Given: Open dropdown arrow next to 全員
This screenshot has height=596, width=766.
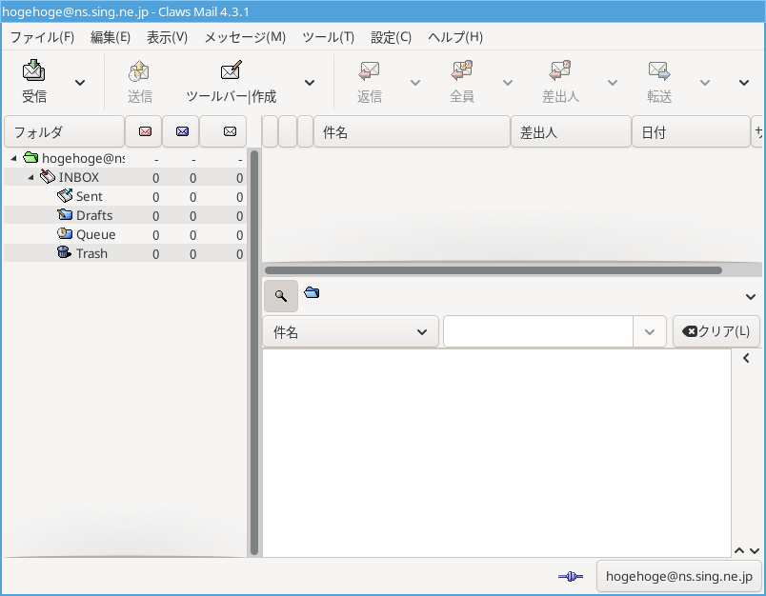Looking at the screenshot, I should click(508, 83).
